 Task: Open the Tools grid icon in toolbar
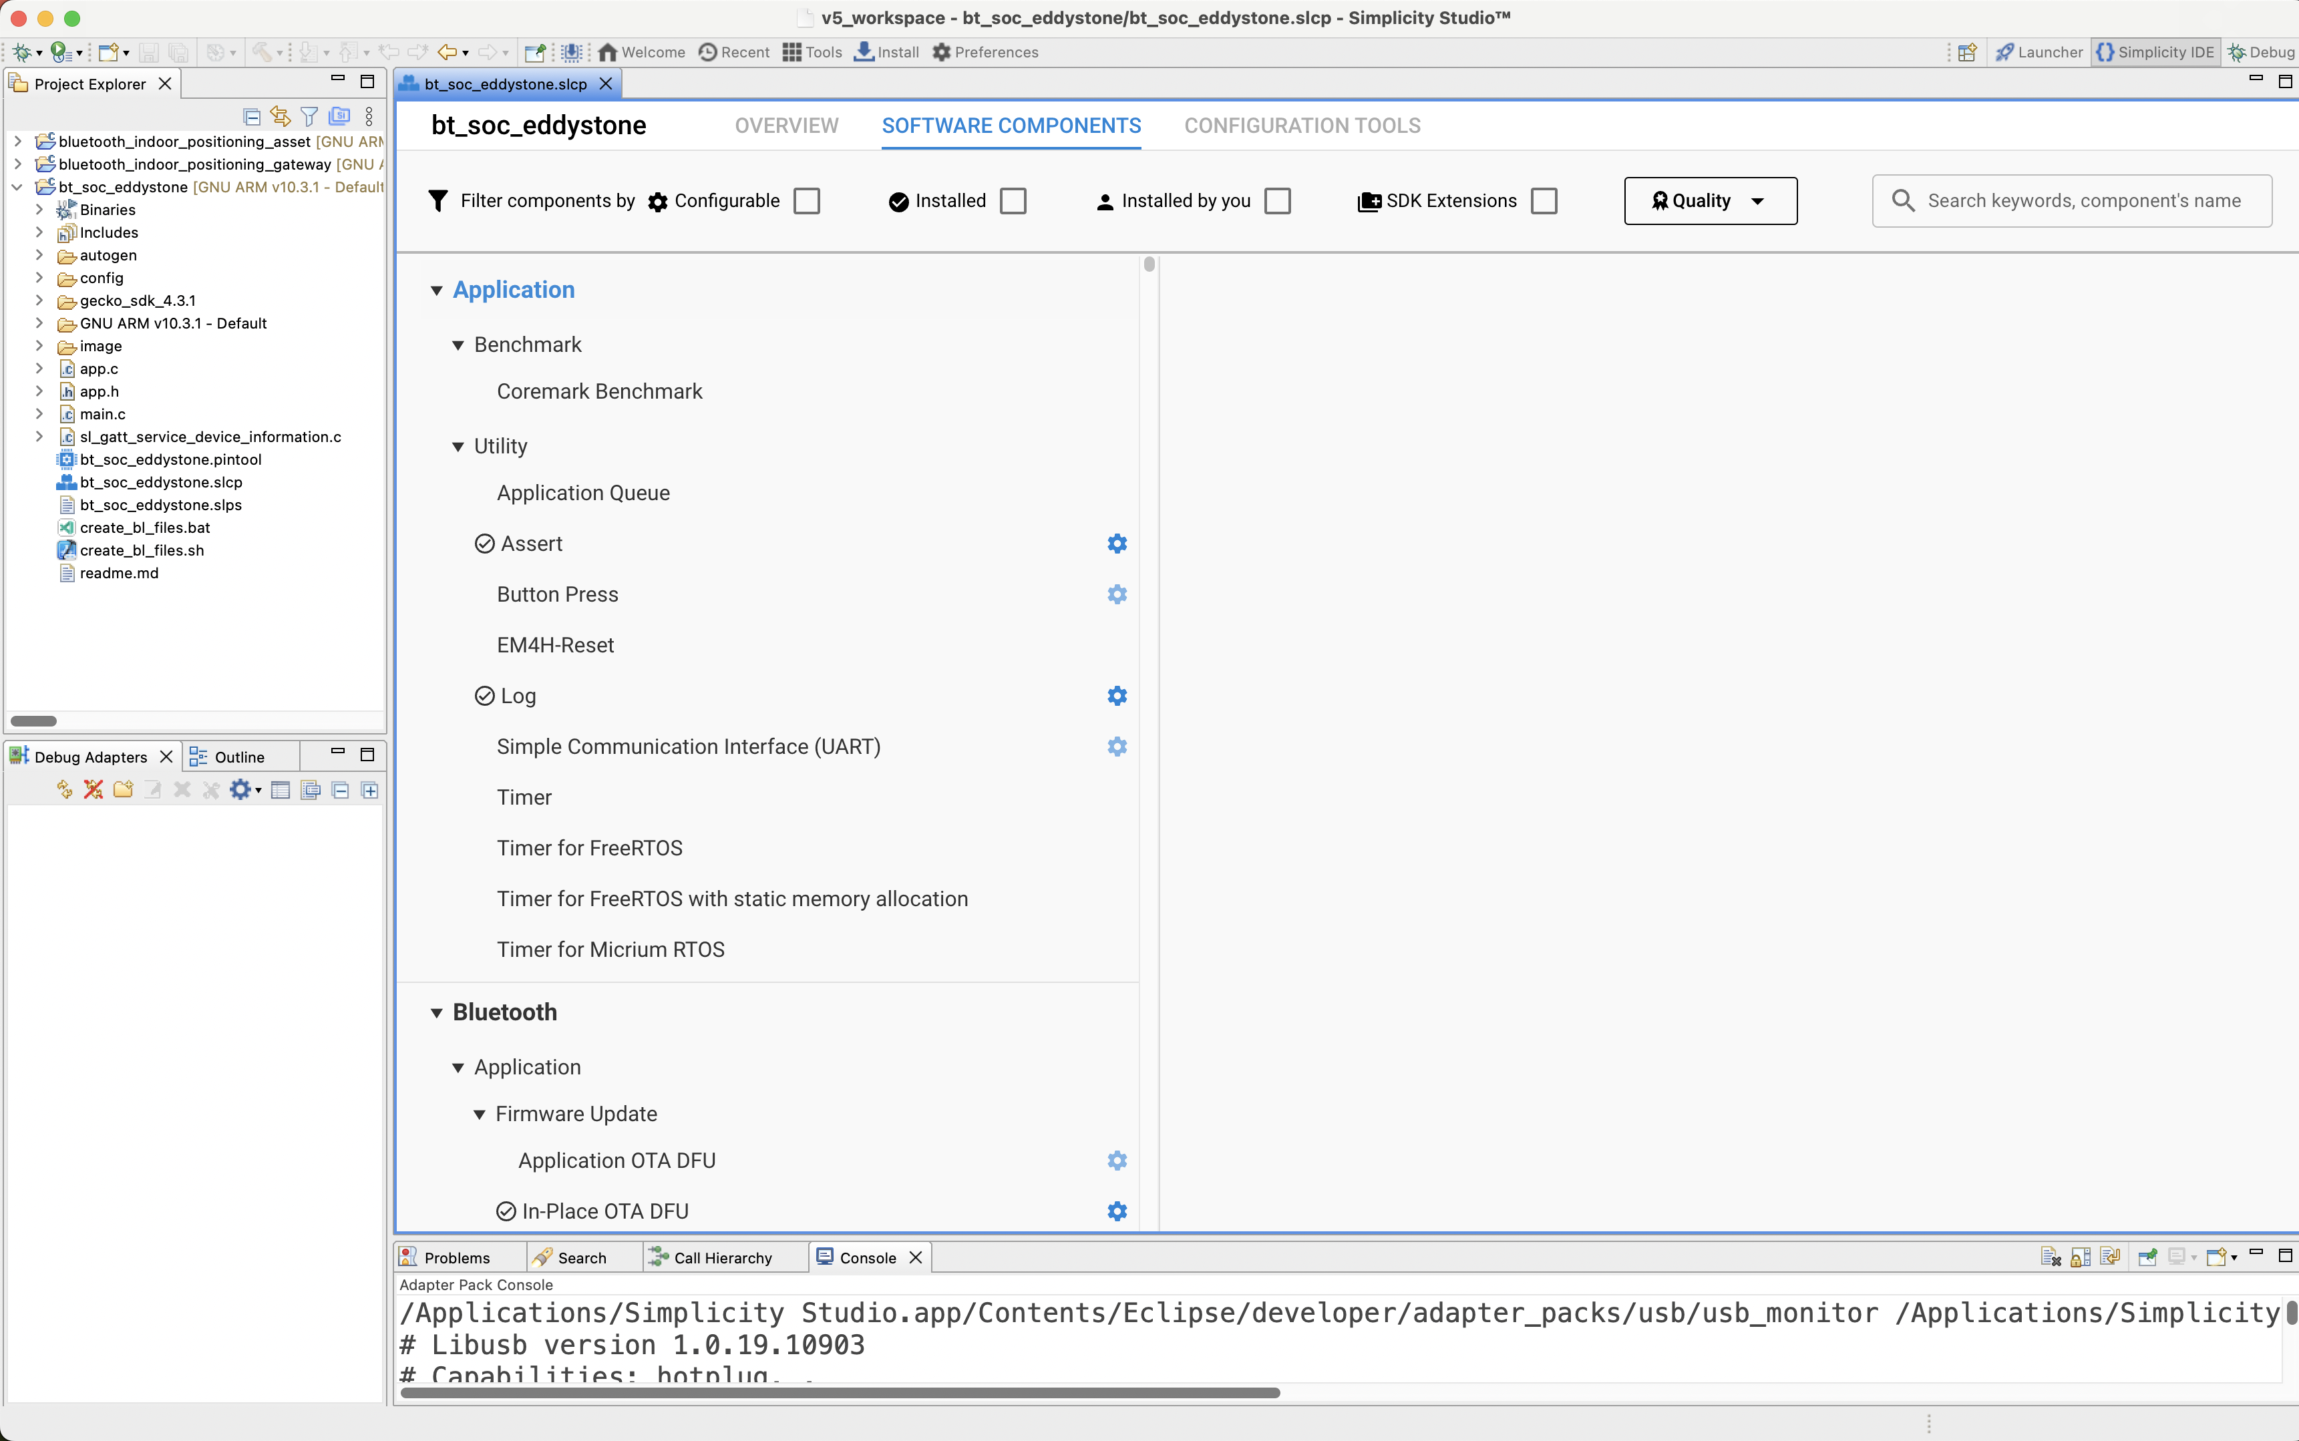point(812,52)
